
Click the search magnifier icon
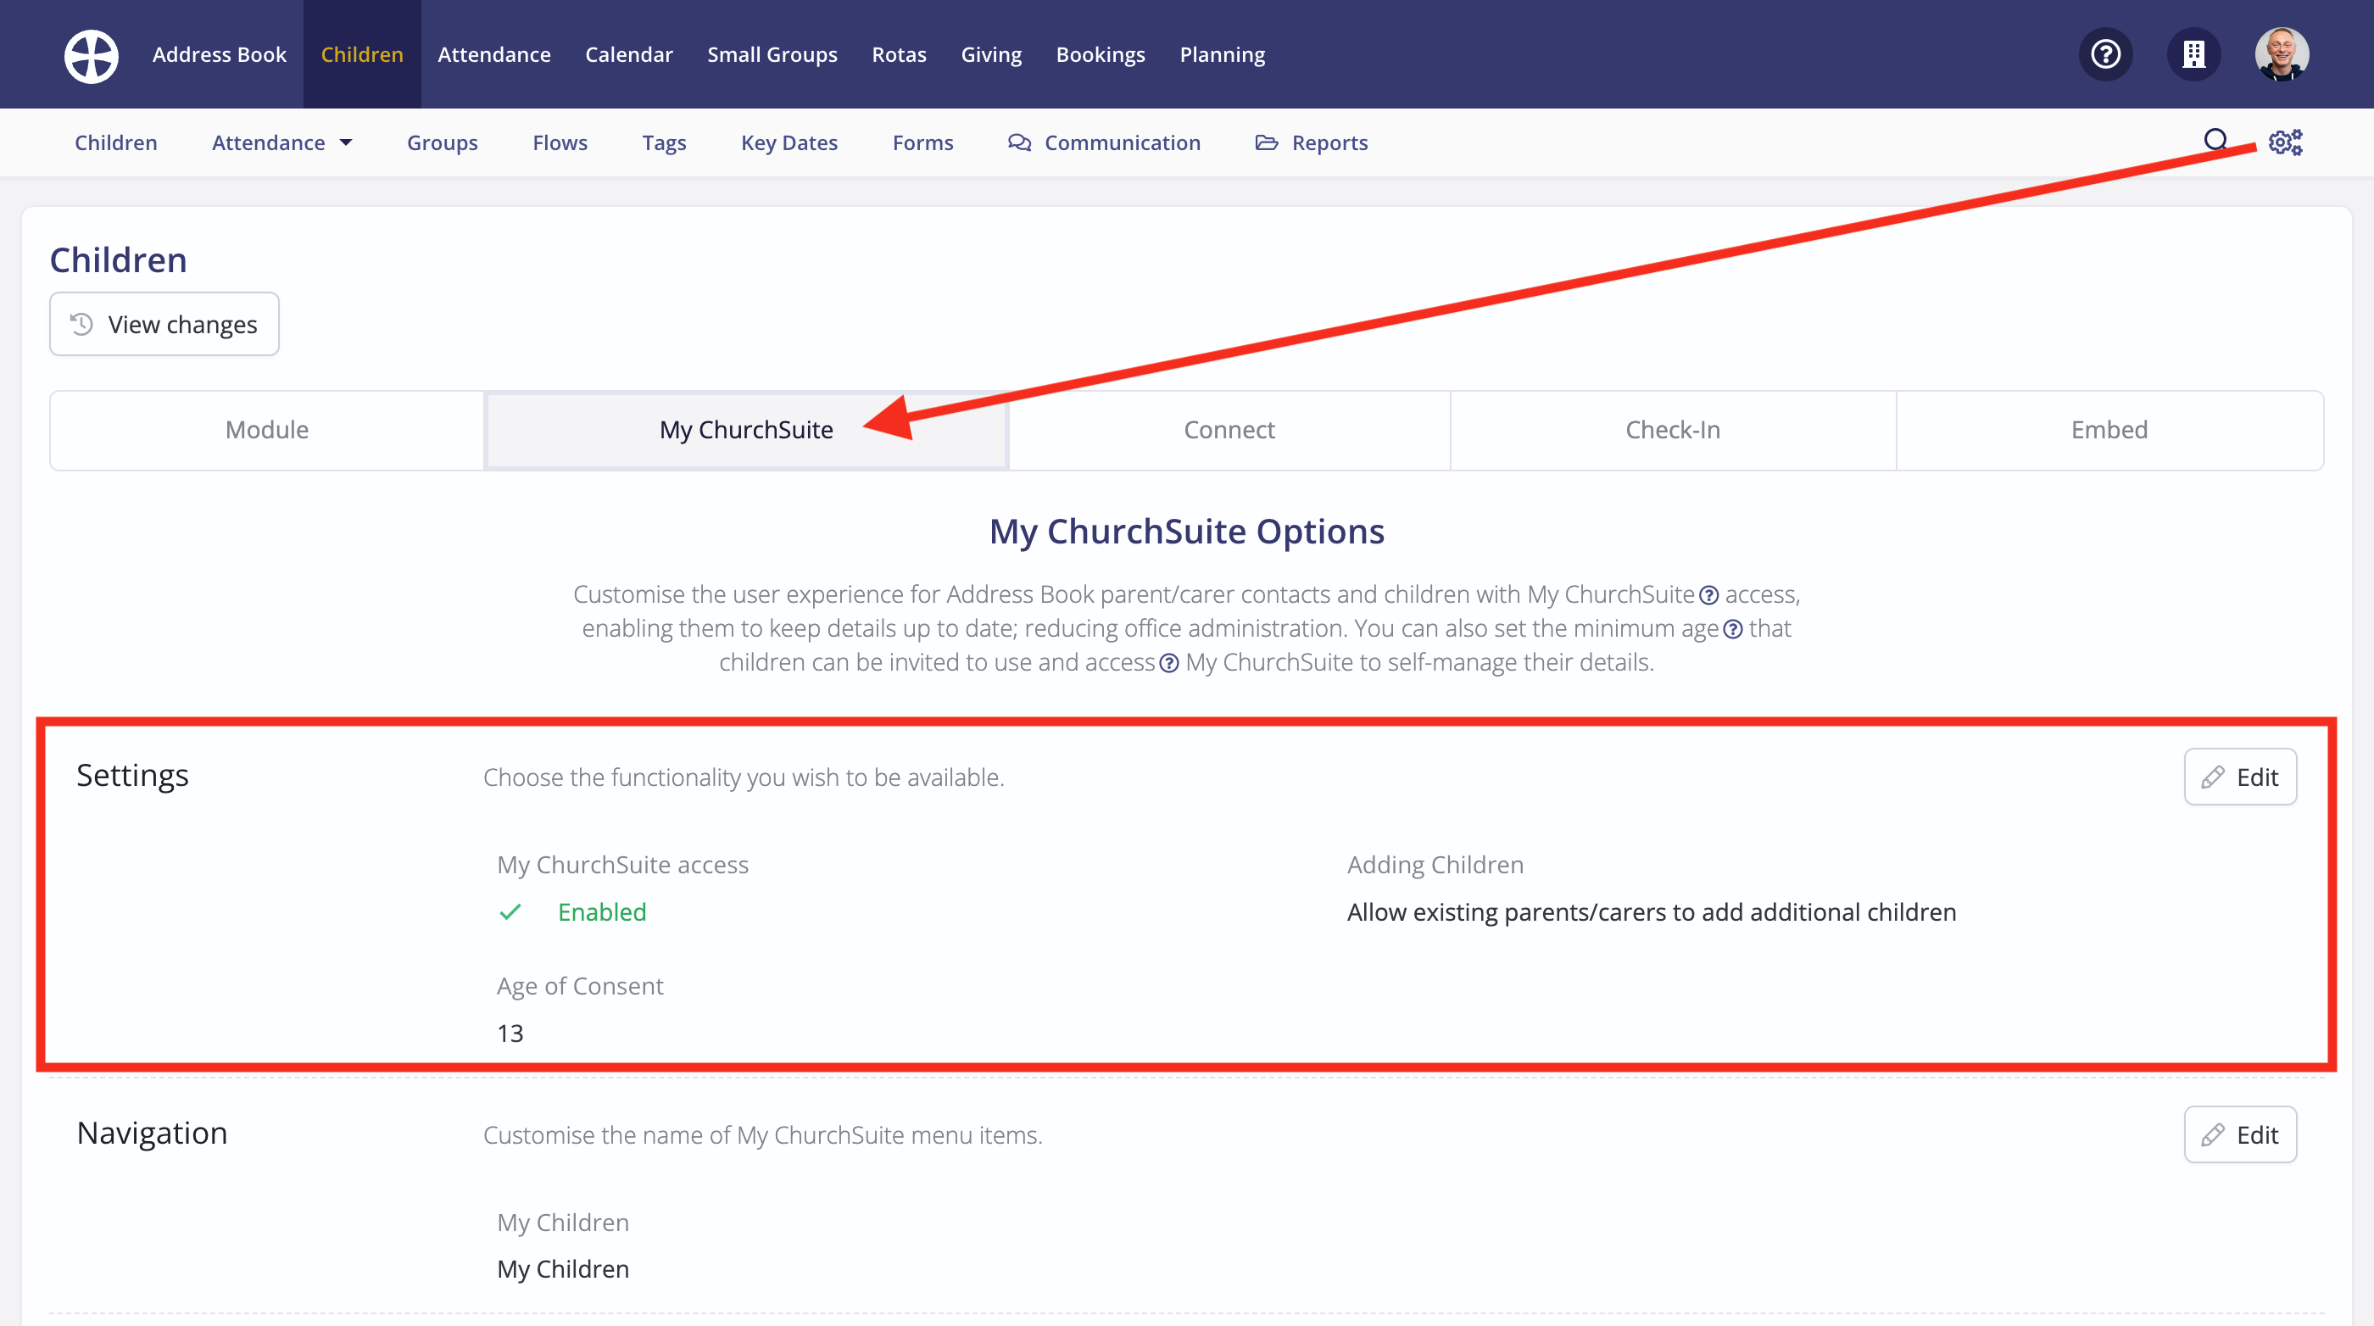[x=2215, y=140]
